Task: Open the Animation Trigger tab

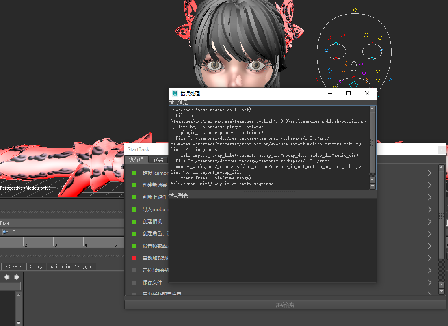Action: click(x=71, y=266)
